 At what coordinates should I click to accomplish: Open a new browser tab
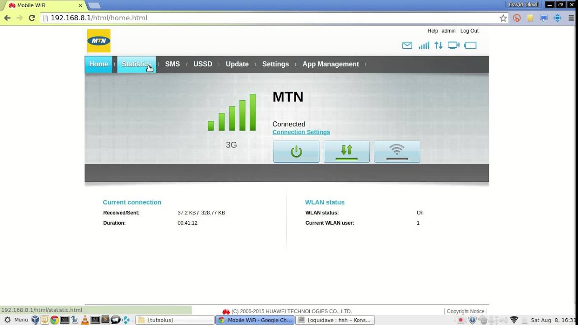click(x=94, y=5)
